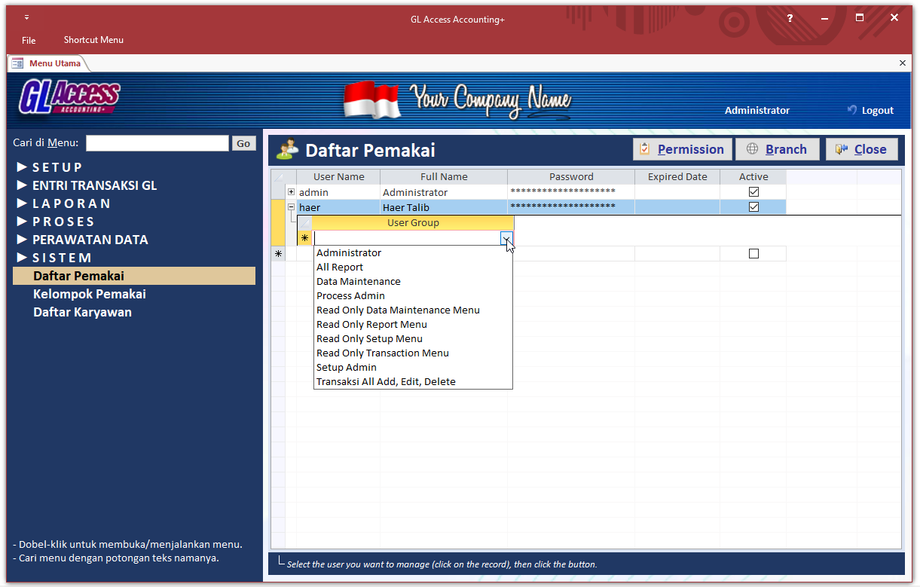This screenshot has height=587, width=920.
Task: Close the User Group dropdown arrow
Action: tap(507, 238)
